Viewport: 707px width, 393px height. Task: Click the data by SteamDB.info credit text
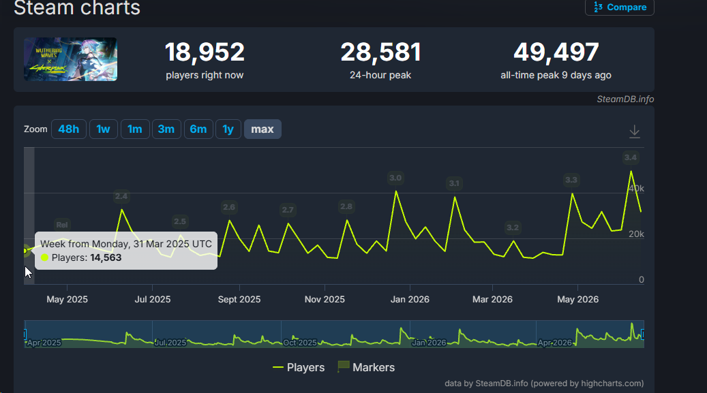click(x=544, y=383)
